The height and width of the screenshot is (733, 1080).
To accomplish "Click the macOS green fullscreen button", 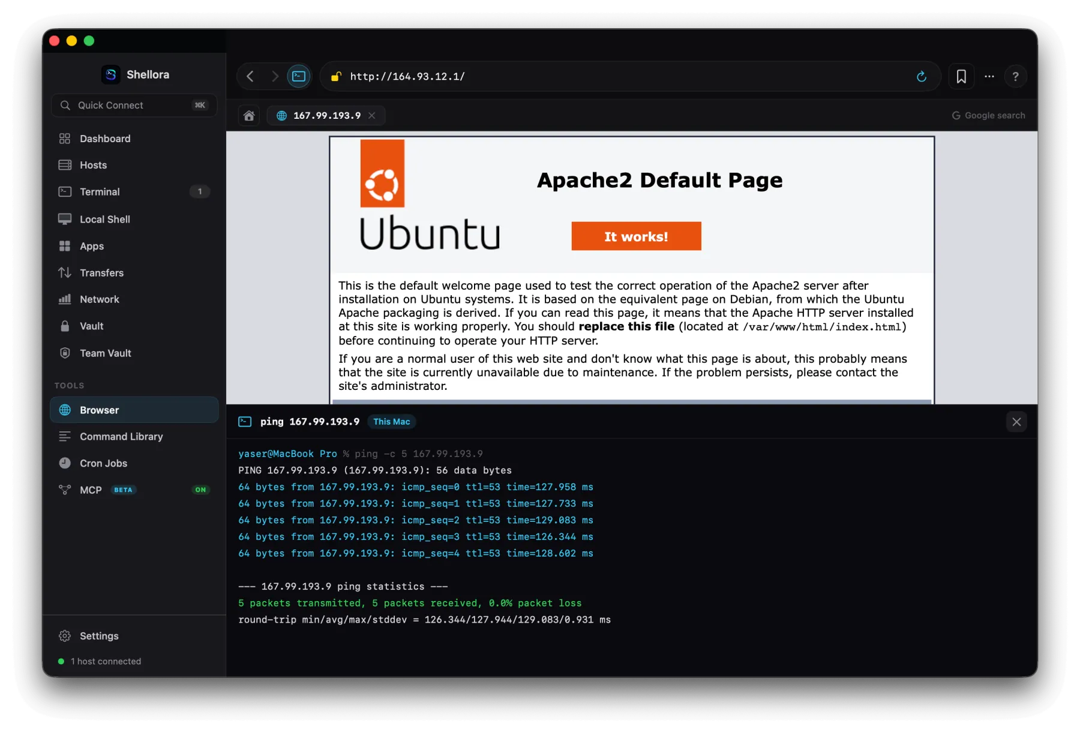I will point(89,41).
